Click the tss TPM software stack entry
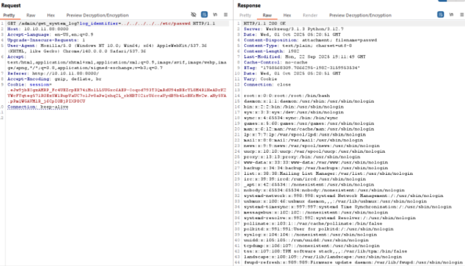Image resolution: width=465 pixels, height=266 pixels. (x=325, y=251)
